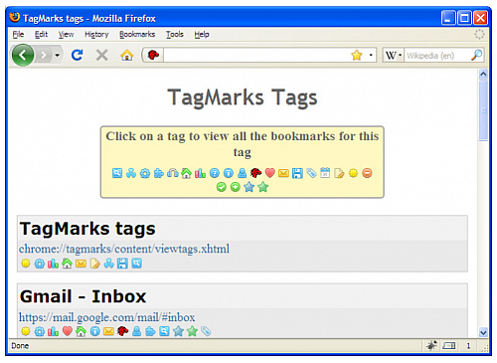
Task: Open the https://mail.google.com/mail/#inbox link
Action: (106, 317)
